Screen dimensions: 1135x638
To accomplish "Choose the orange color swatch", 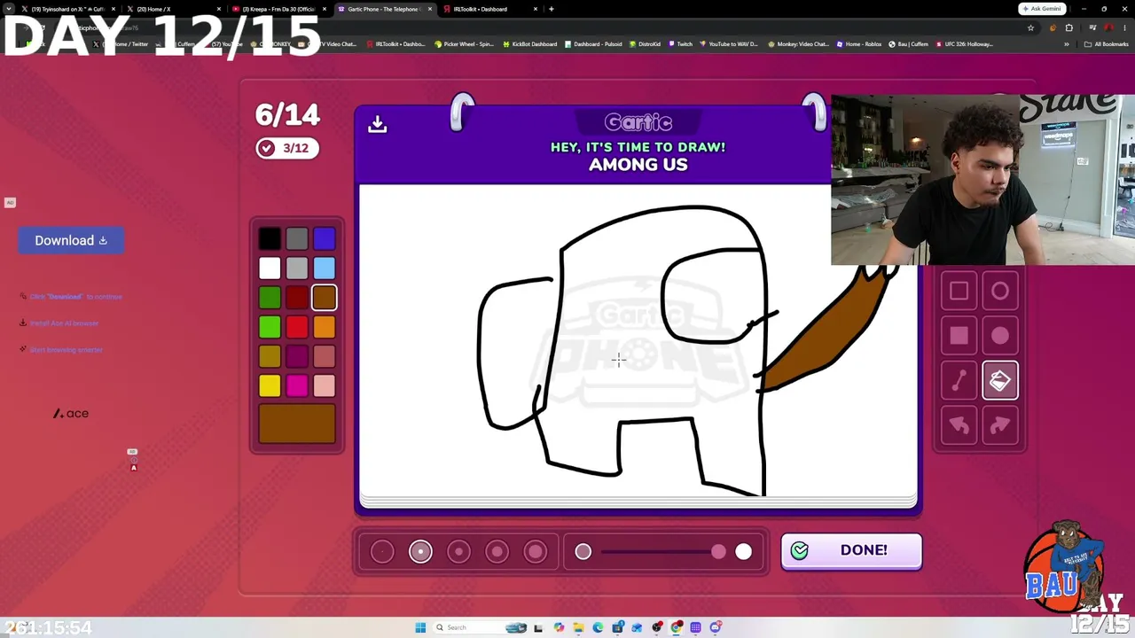I will click(325, 328).
